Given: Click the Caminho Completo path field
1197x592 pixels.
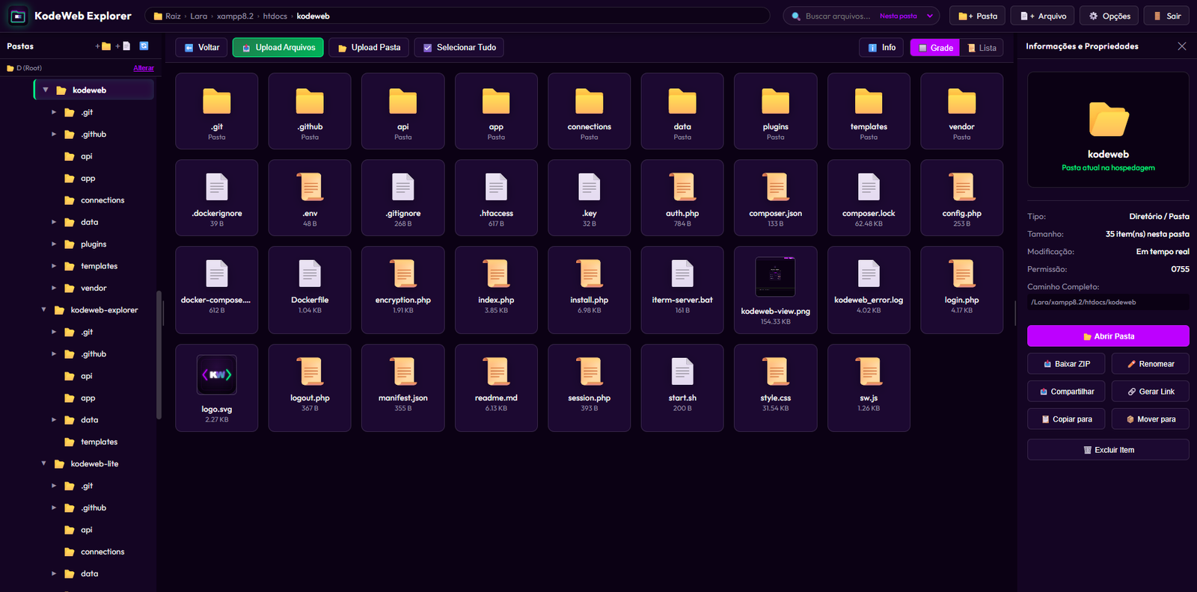Looking at the screenshot, I should 1108,302.
